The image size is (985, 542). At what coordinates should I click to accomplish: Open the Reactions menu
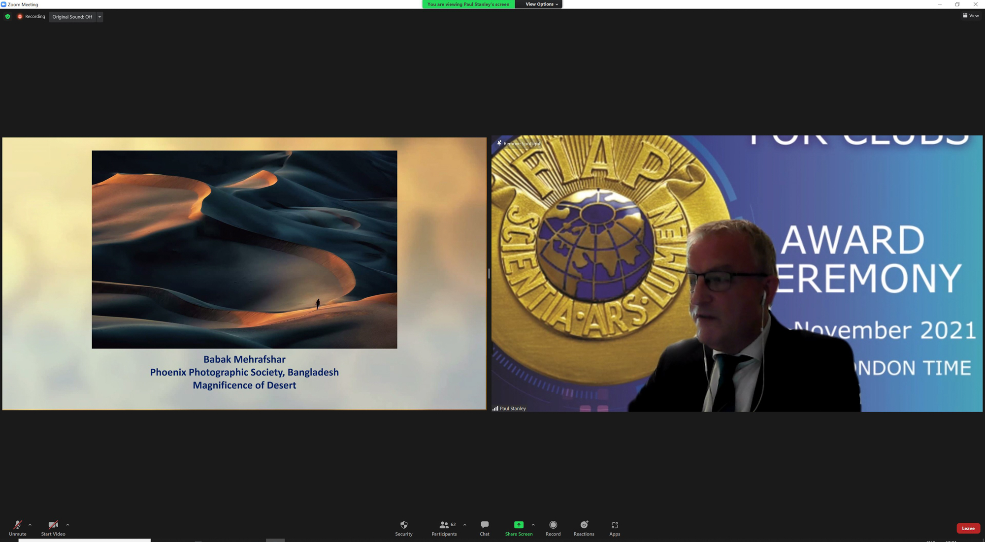coord(584,528)
